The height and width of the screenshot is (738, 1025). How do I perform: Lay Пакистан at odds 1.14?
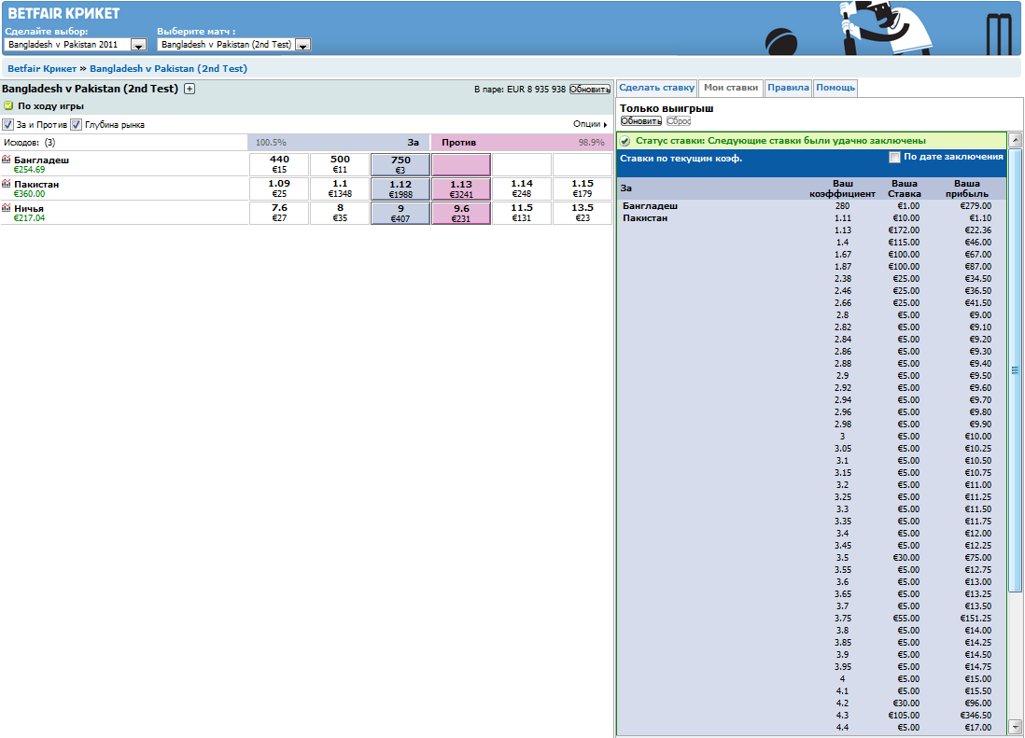point(522,188)
